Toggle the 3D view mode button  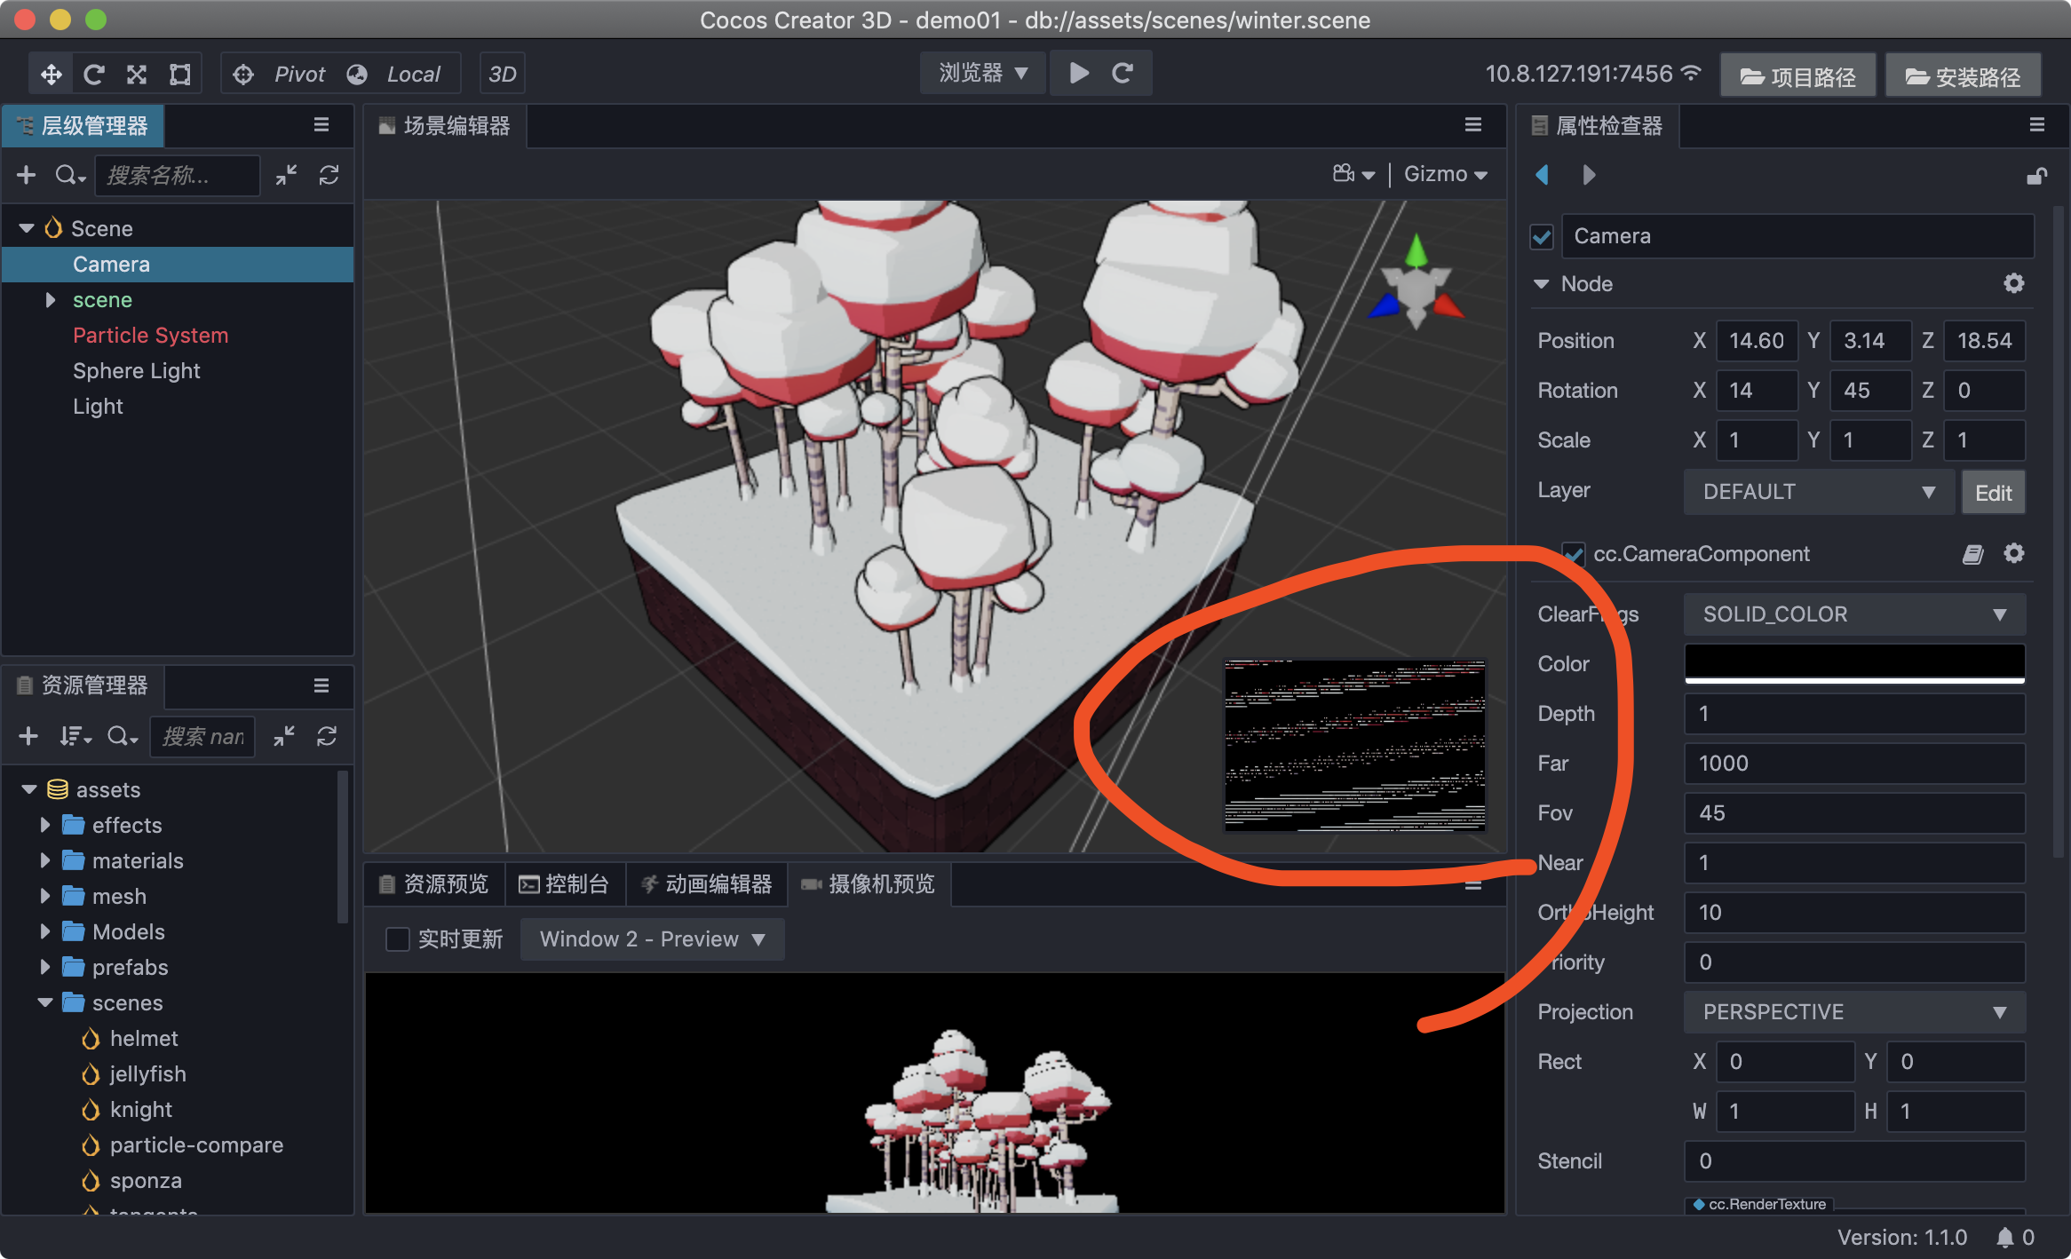coord(503,74)
